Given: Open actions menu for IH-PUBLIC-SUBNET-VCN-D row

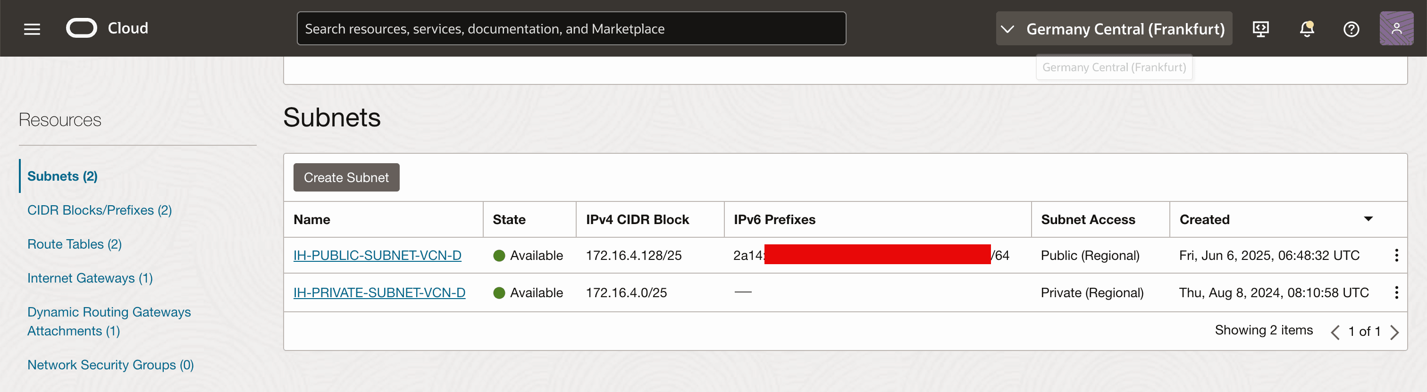Looking at the screenshot, I should pyautogui.click(x=1396, y=255).
